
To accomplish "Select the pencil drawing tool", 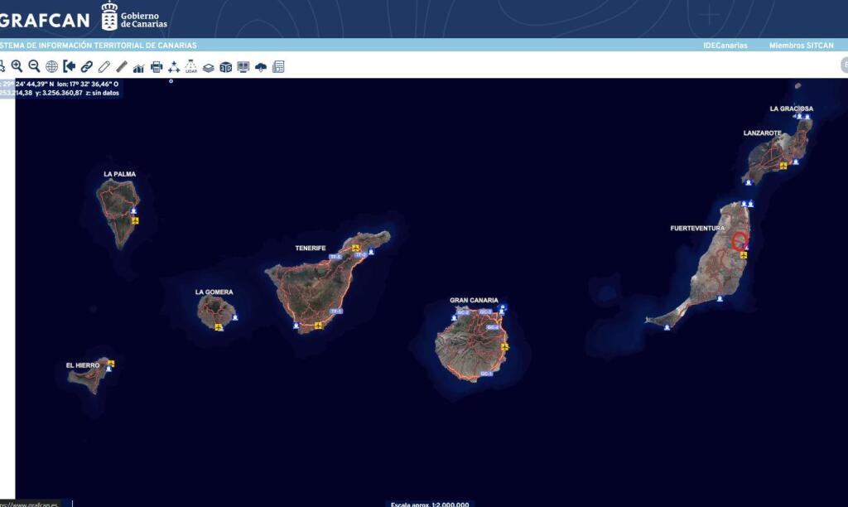I will [104, 66].
